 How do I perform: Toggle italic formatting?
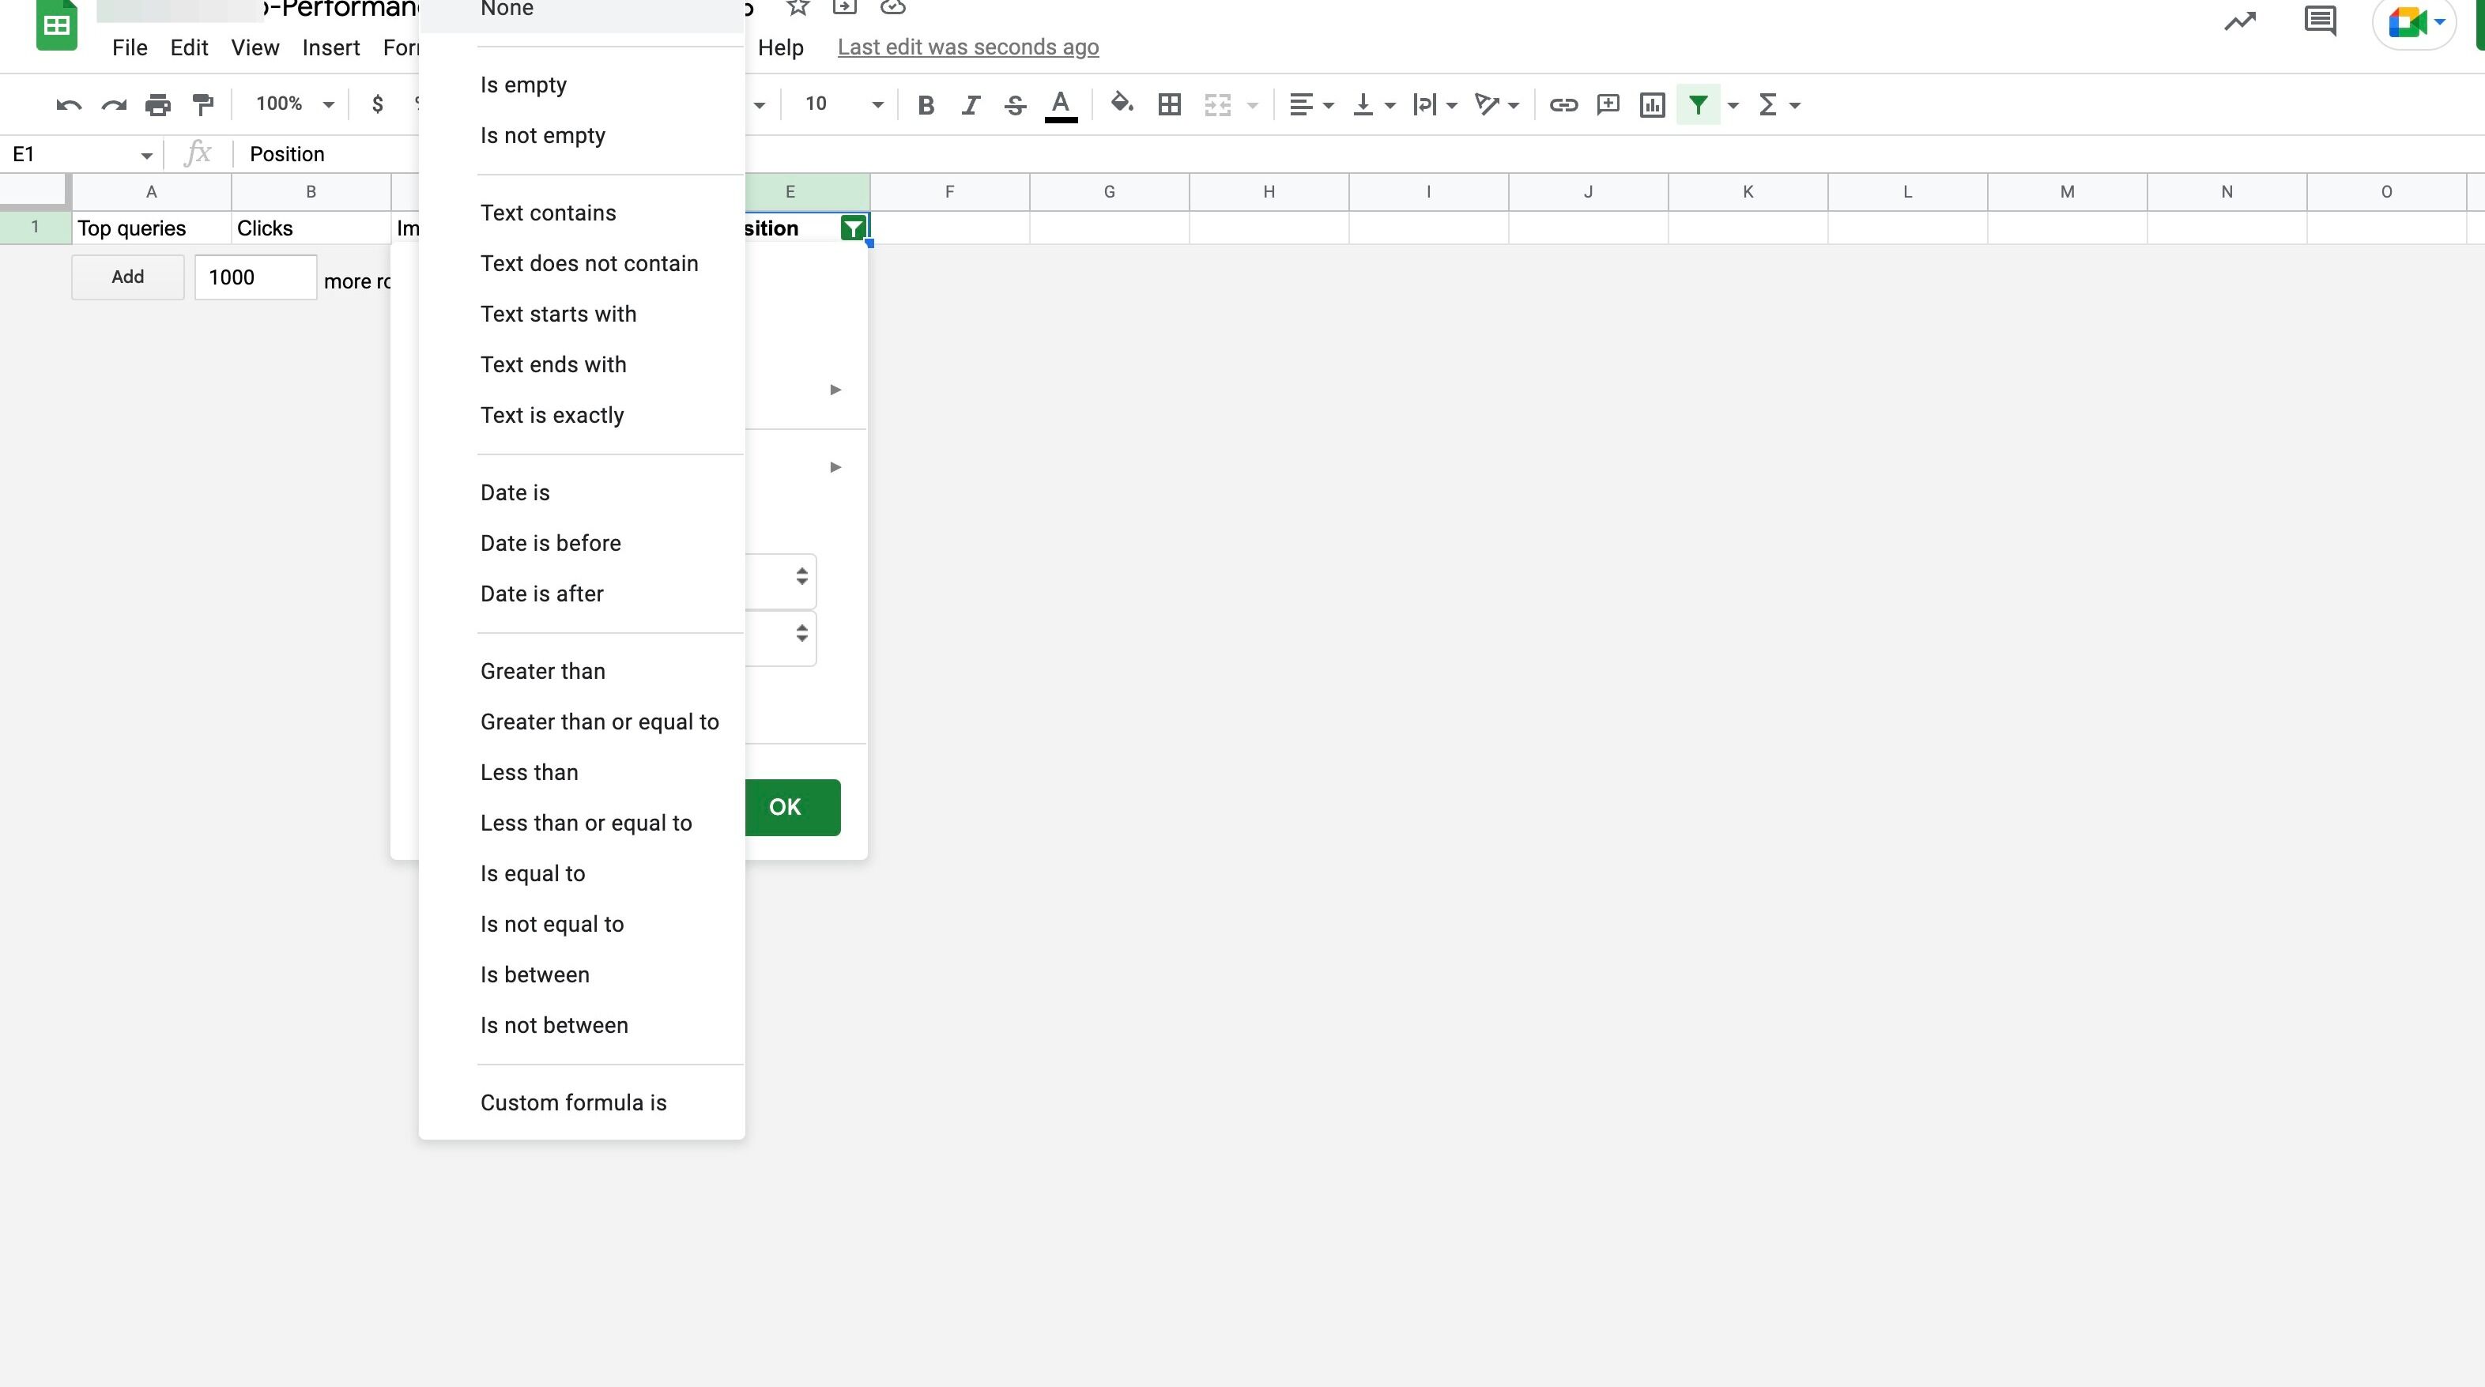tap(971, 104)
